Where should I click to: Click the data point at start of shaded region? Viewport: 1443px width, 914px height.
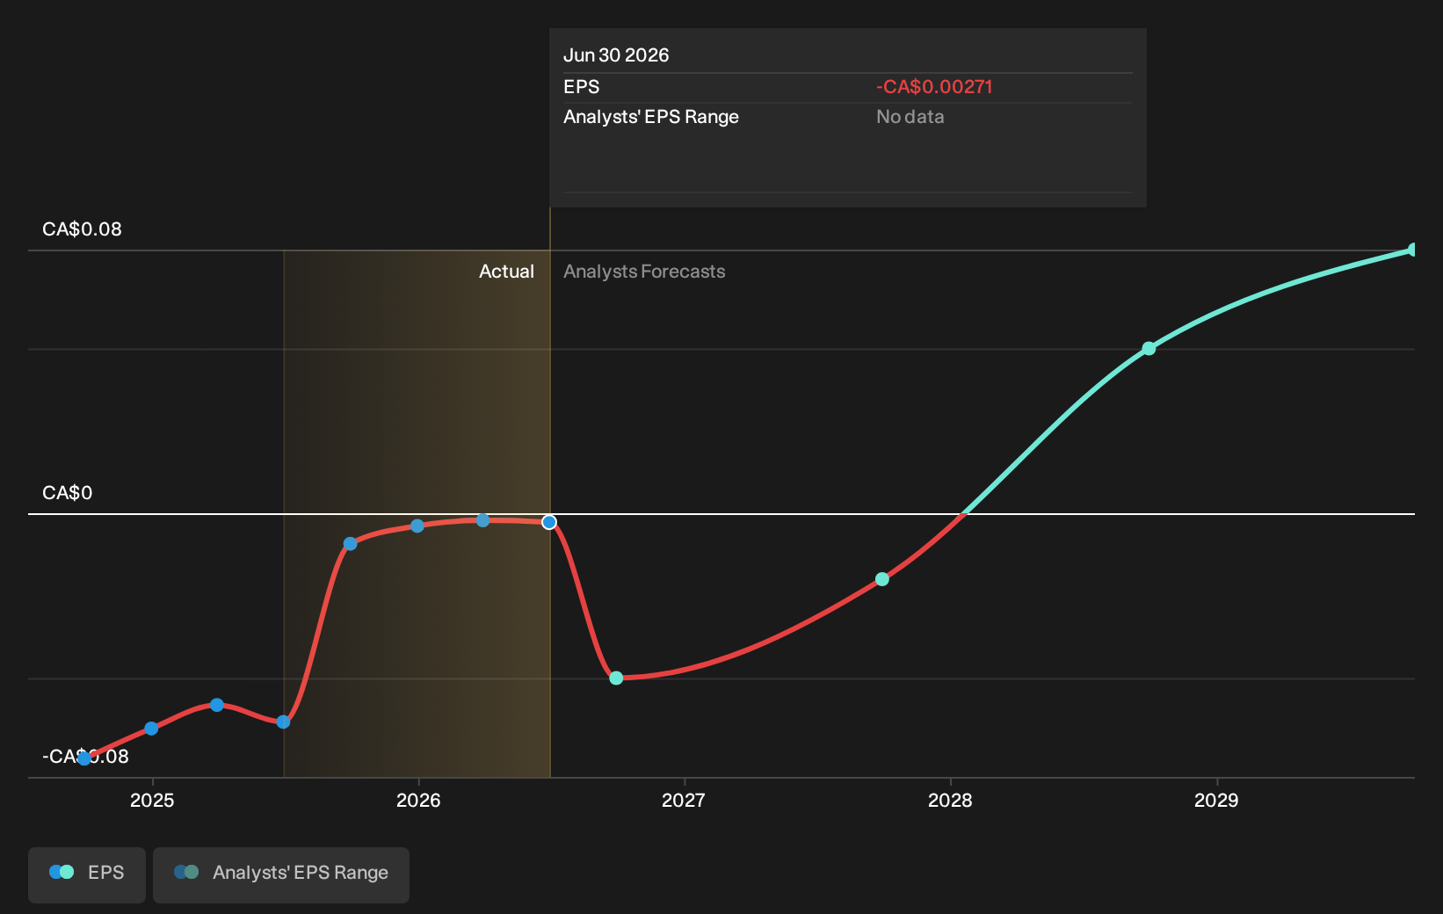[x=283, y=722]
